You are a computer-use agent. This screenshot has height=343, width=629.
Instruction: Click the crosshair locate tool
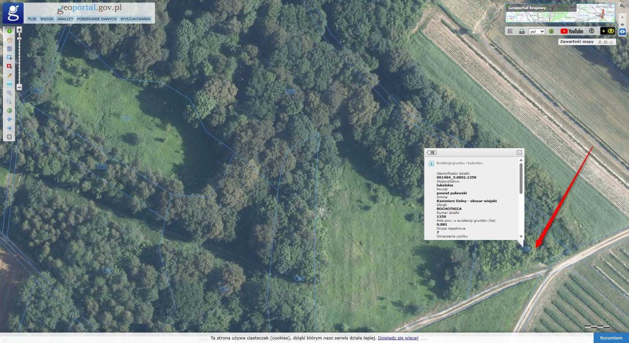9,137
